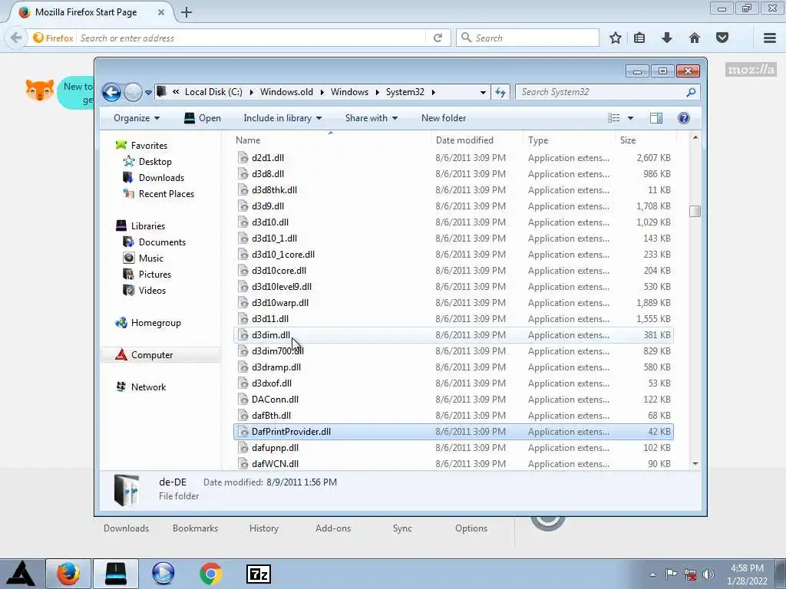Open Chrome from the taskbar
Image resolution: width=786 pixels, height=589 pixels.
click(x=210, y=574)
